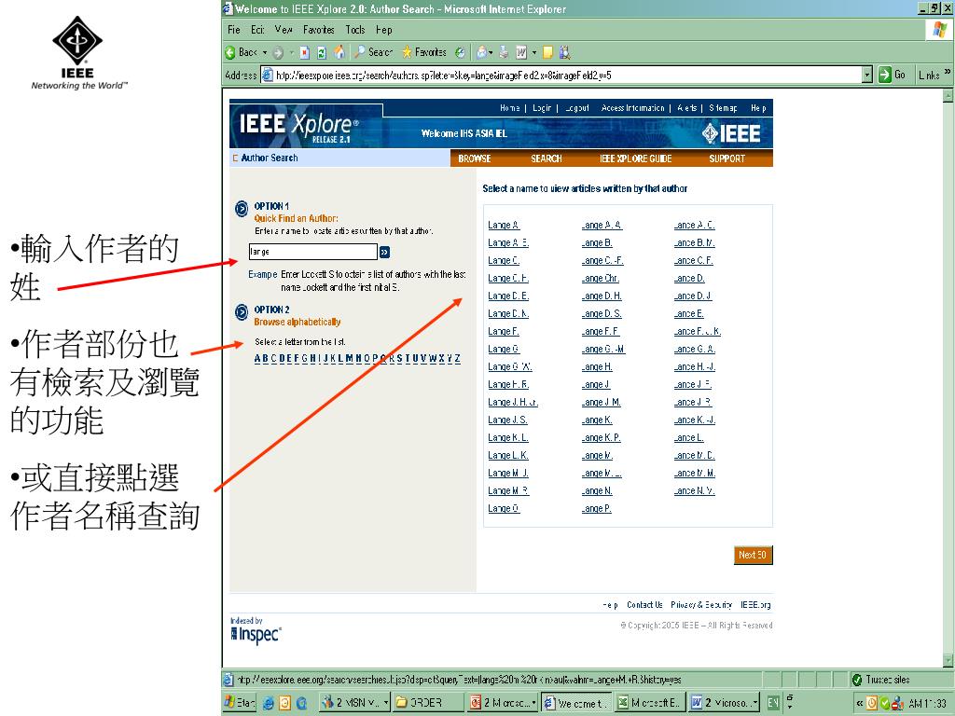The width and height of the screenshot is (955, 716).
Task: Click the Option 2 round arrow icon
Action: click(x=242, y=311)
